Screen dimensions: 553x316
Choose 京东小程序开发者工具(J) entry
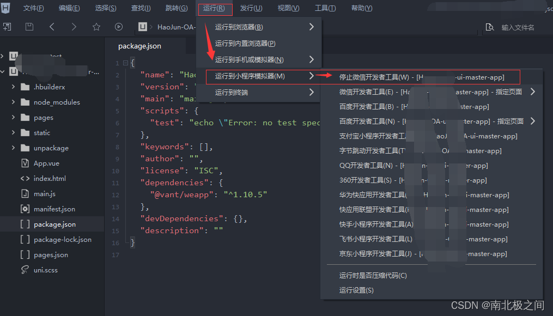point(432,254)
